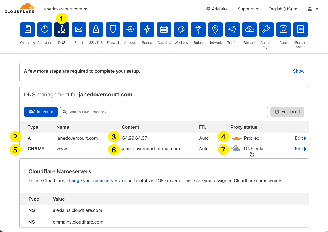
Task: Select the 64.99.64.37 content cell
Action: [135, 138]
